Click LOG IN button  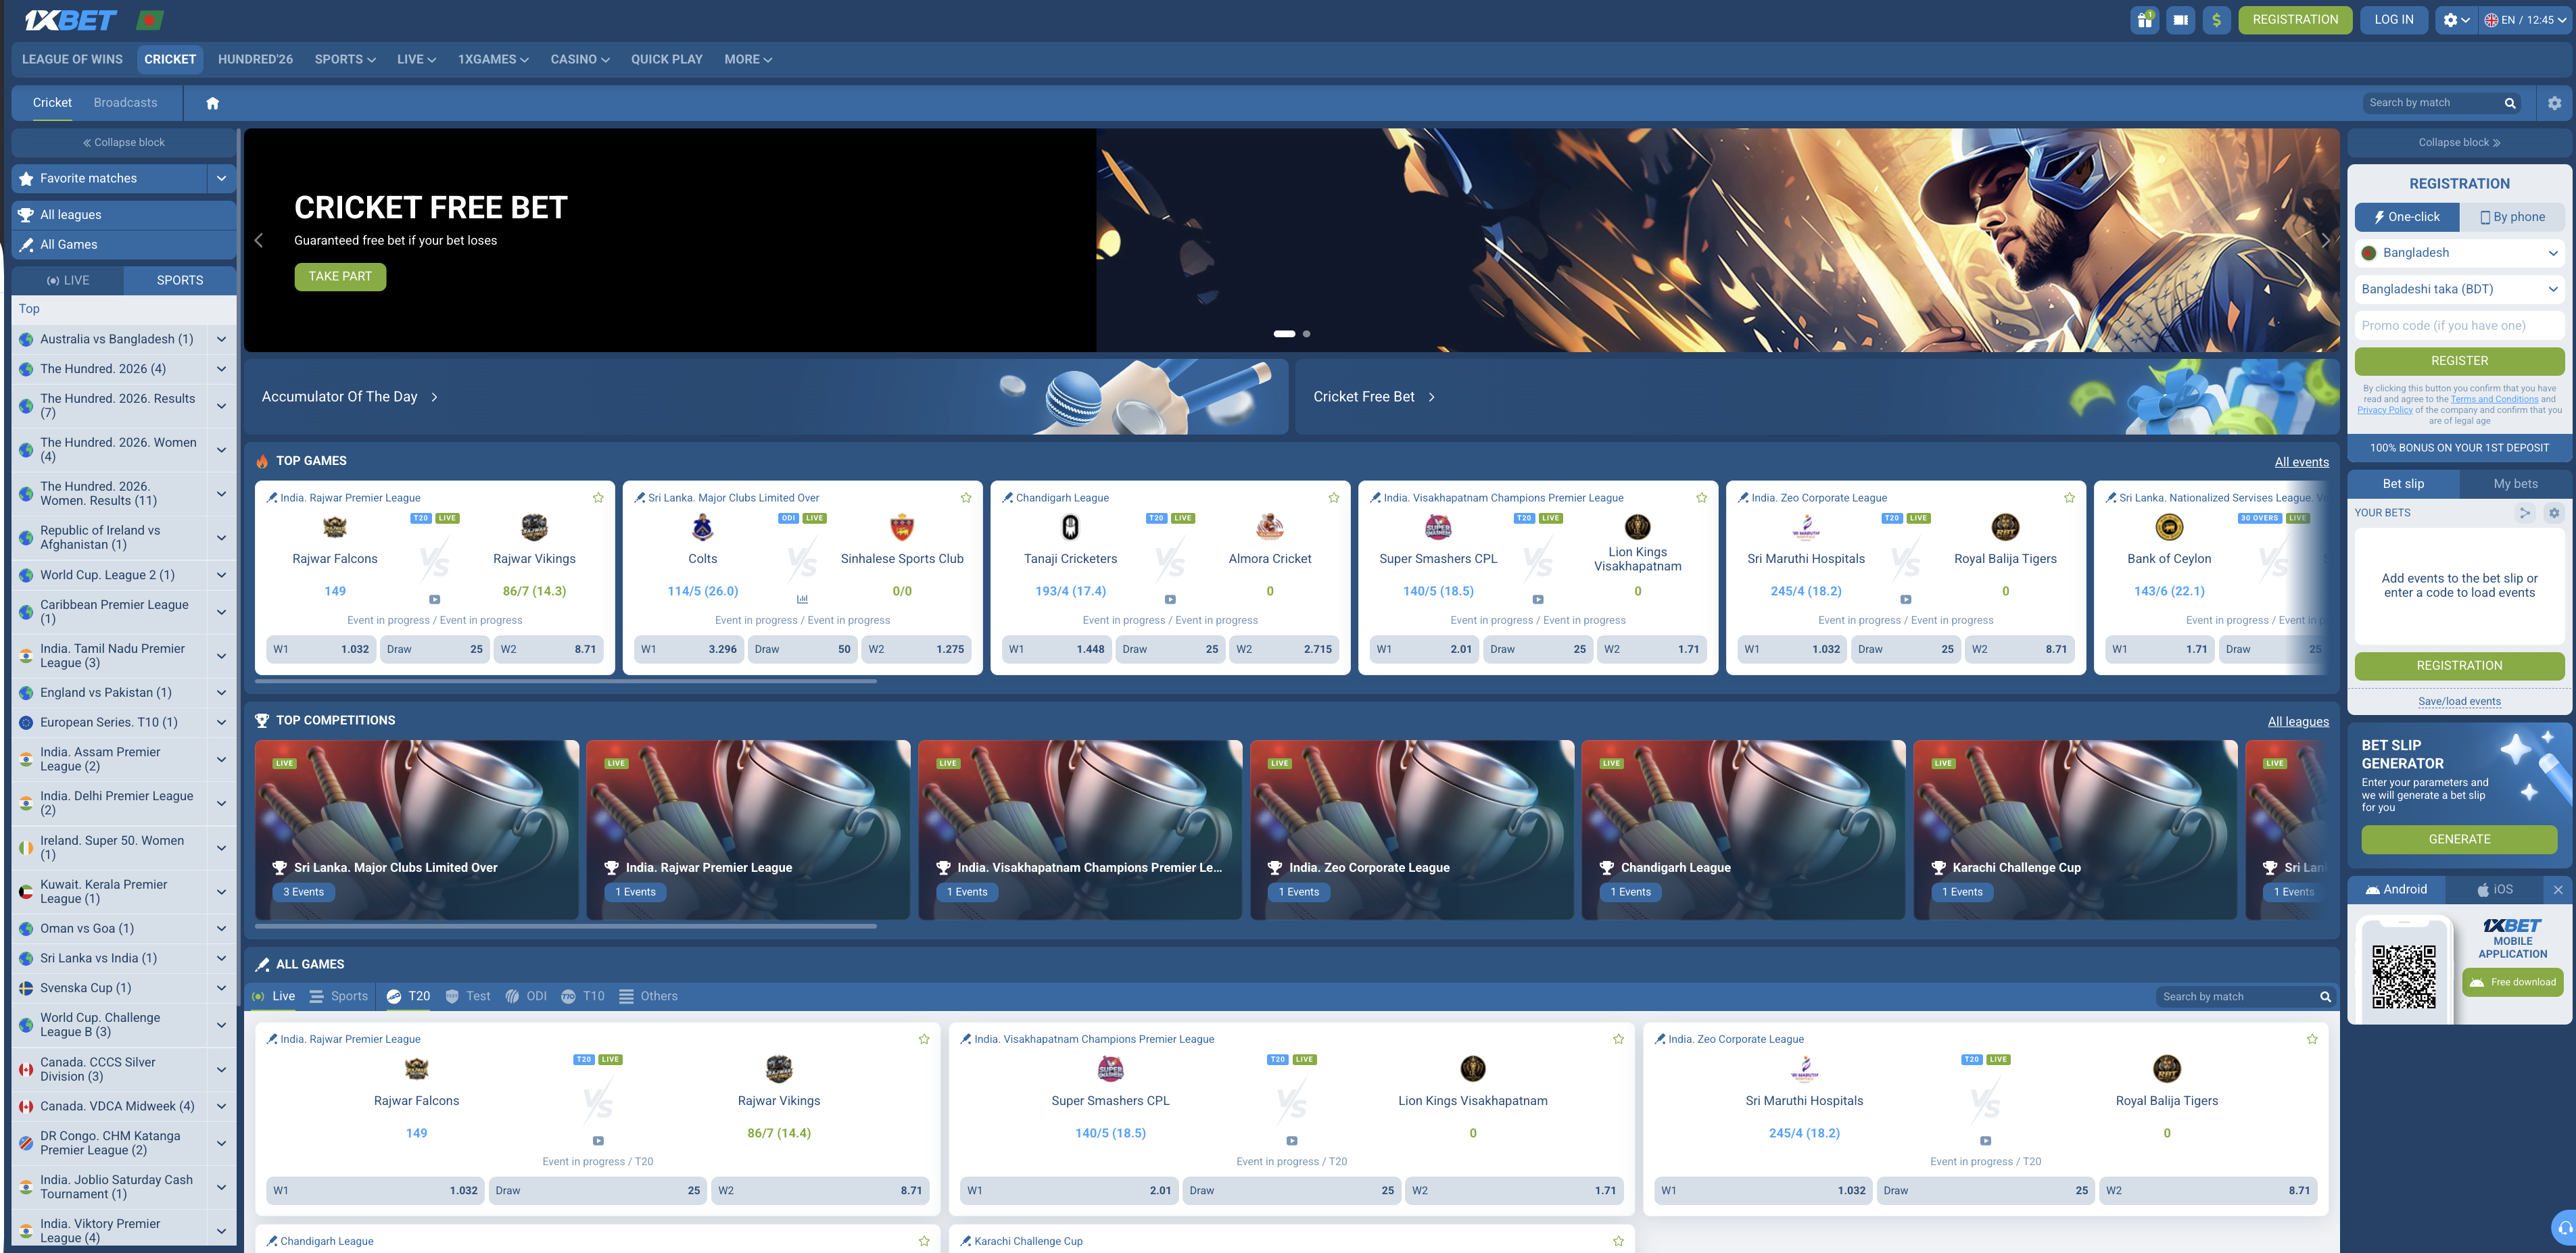[2393, 20]
